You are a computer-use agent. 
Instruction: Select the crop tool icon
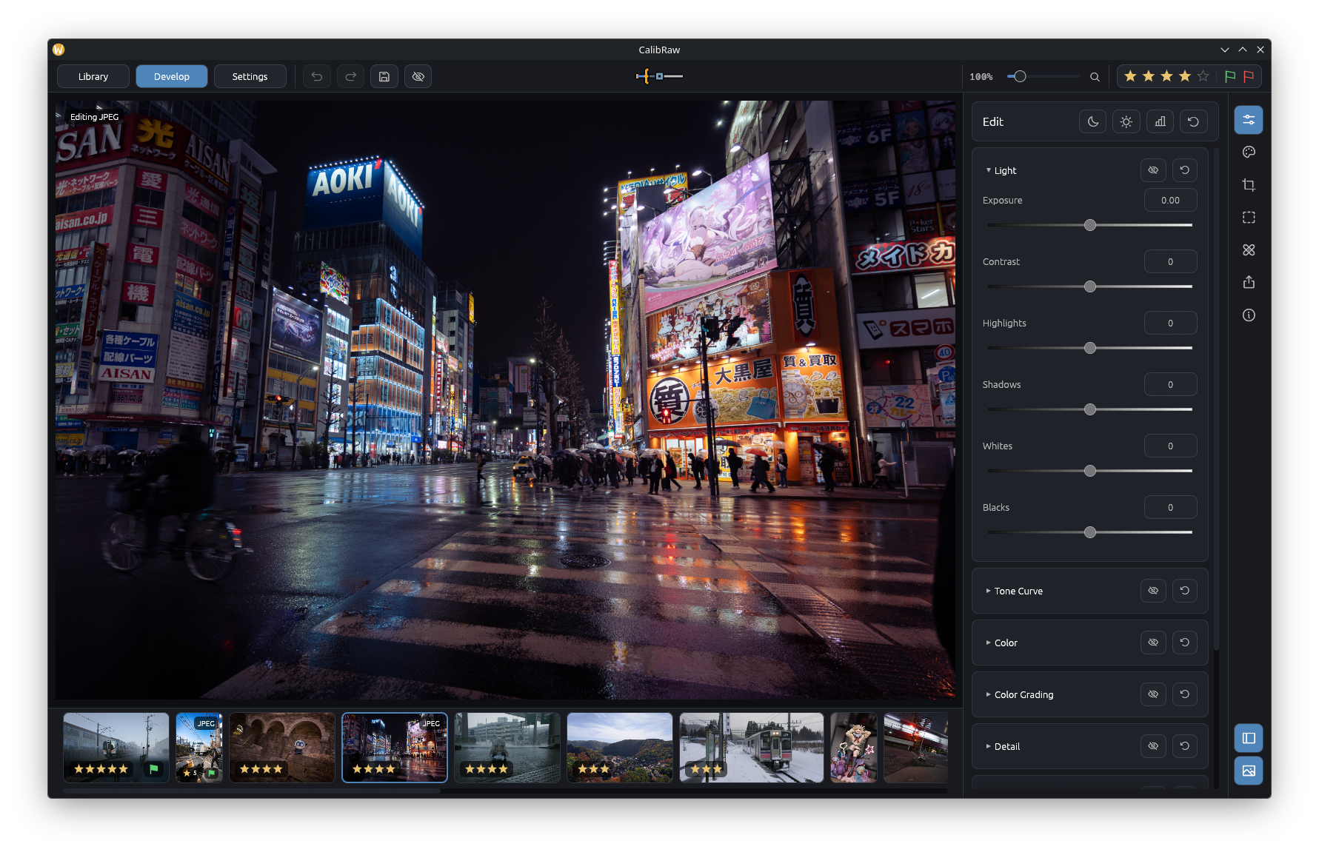(x=1249, y=184)
